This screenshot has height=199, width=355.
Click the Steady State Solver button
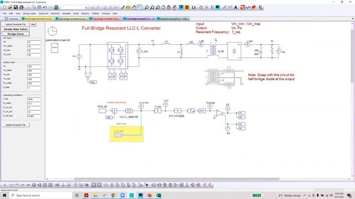click(x=16, y=29)
